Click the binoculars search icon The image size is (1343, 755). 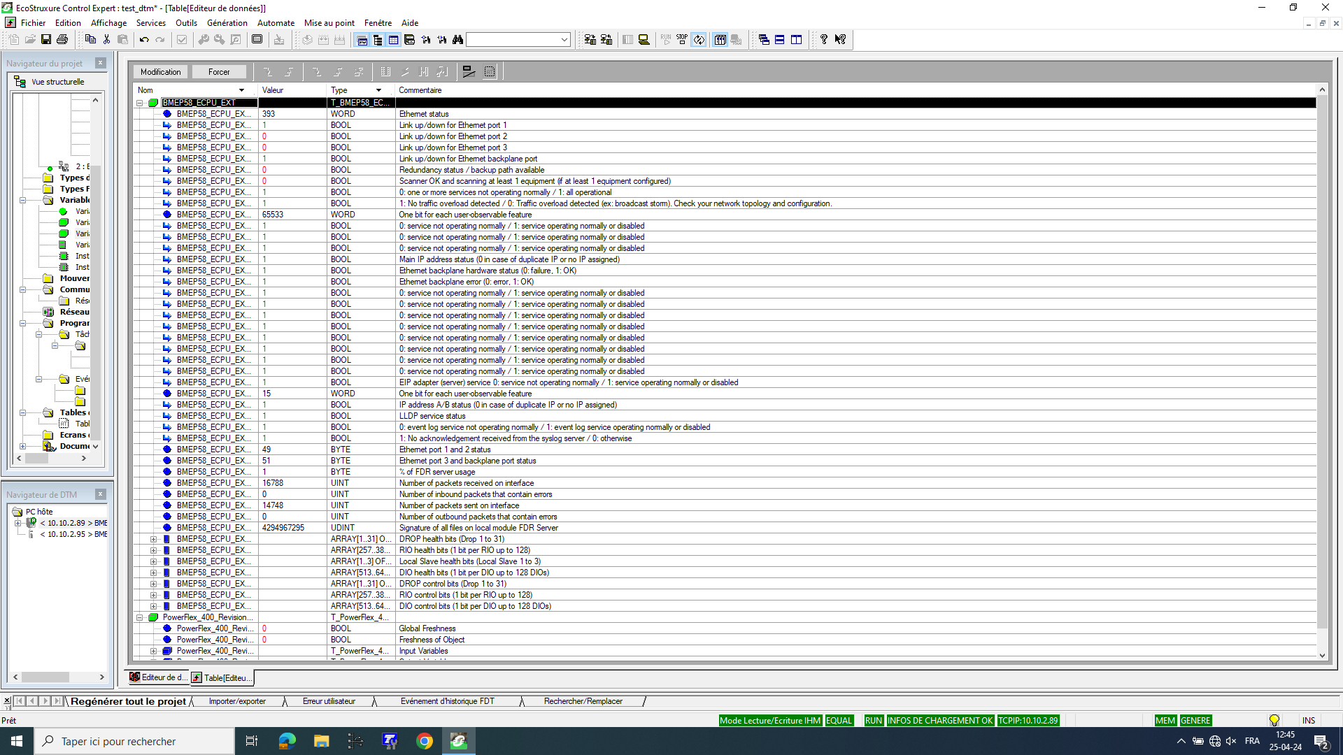(457, 40)
